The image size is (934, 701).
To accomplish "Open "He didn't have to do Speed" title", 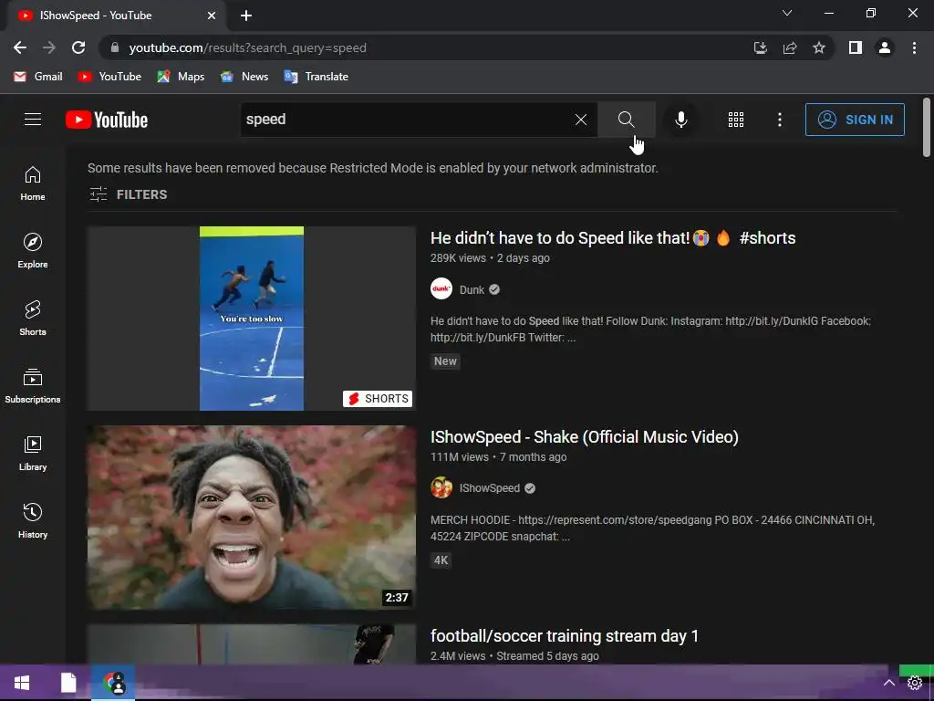I will 613,238.
